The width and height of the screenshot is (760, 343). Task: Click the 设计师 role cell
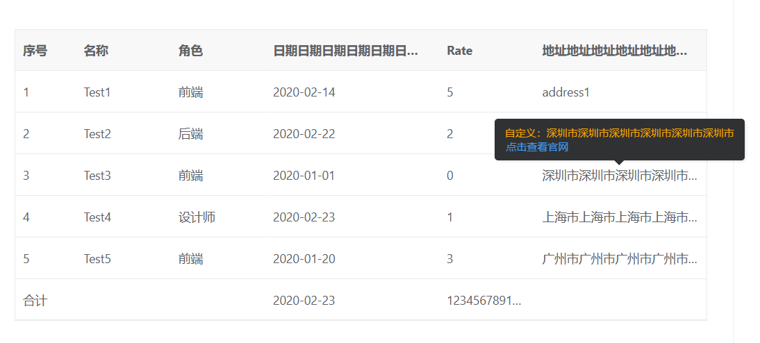tap(197, 217)
